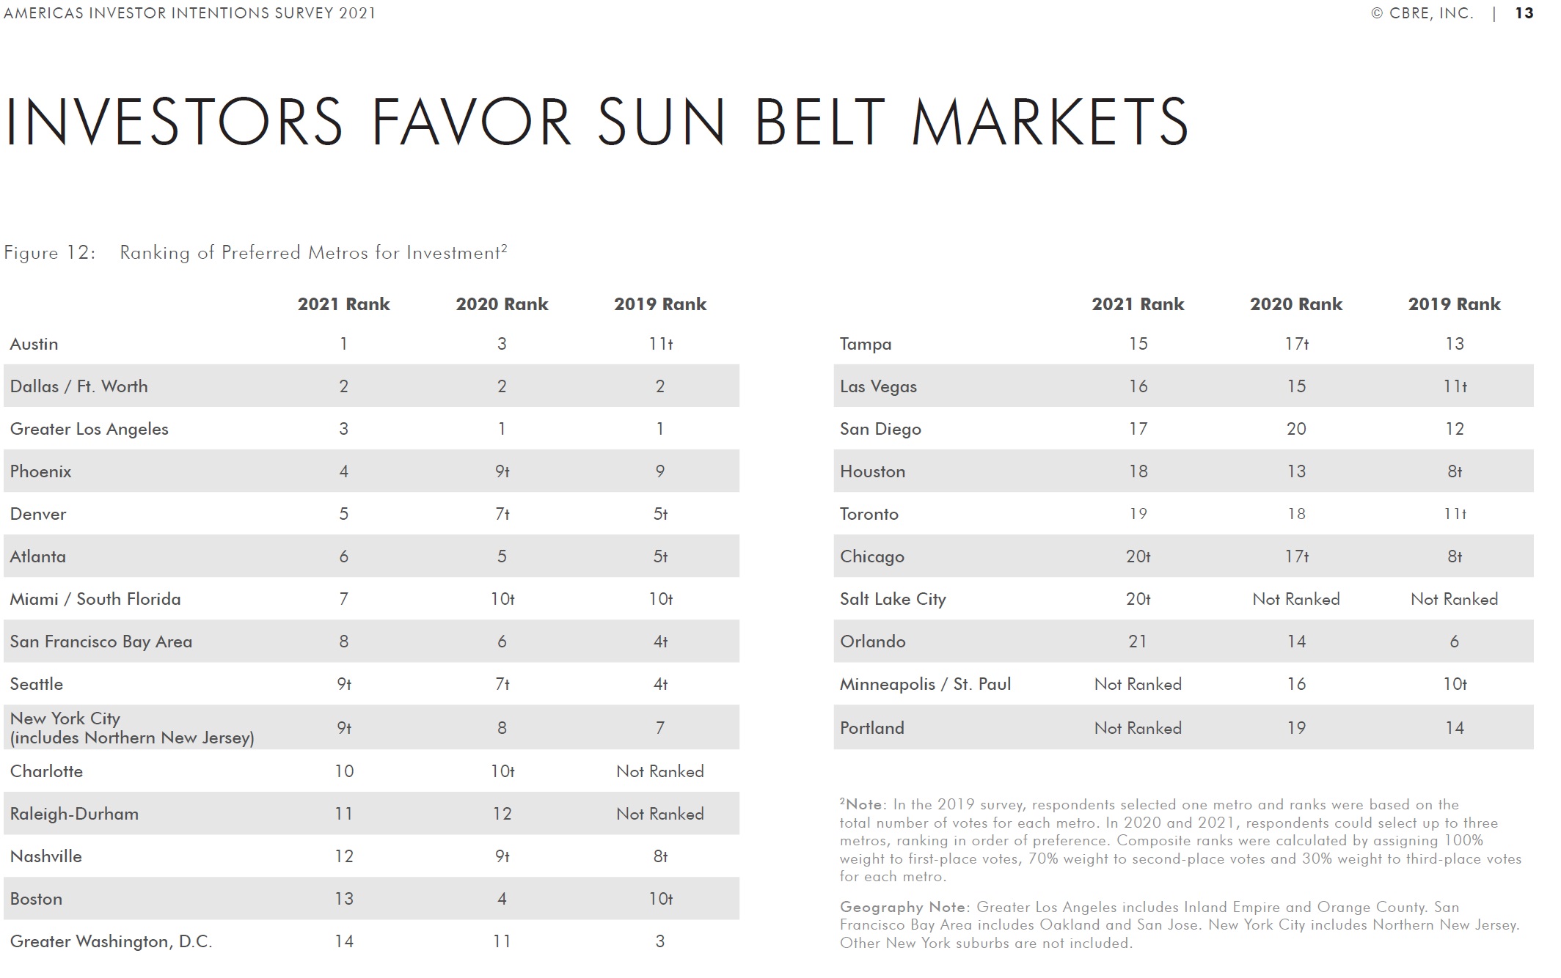Viewport: 1561px width, 978px height.
Task: Click the Portland row label
Action: click(x=871, y=728)
